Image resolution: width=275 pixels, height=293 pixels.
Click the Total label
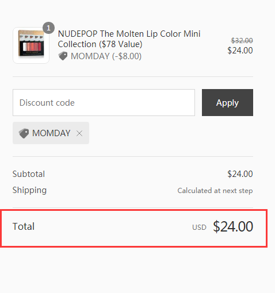point(24,226)
